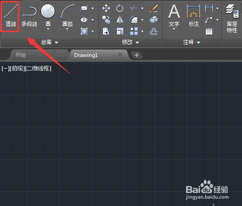
Task: Select the Polyline (多段线) tool
Action: click(29, 16)
